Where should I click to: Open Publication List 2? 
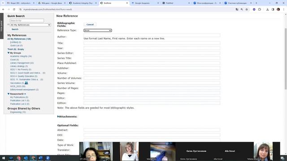pos(20,104)
